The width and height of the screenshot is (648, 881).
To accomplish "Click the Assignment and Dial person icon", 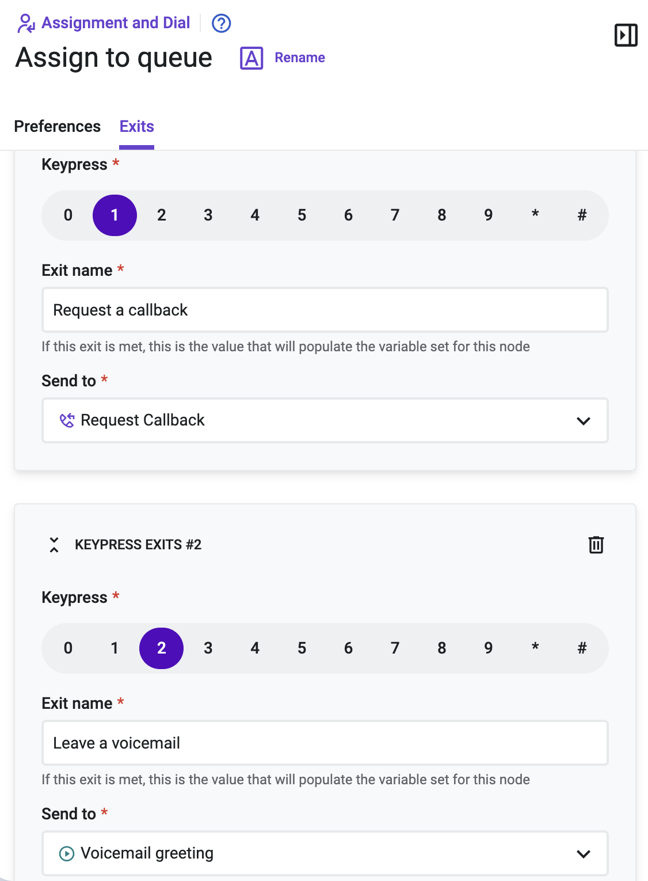I will coord(26,23).
